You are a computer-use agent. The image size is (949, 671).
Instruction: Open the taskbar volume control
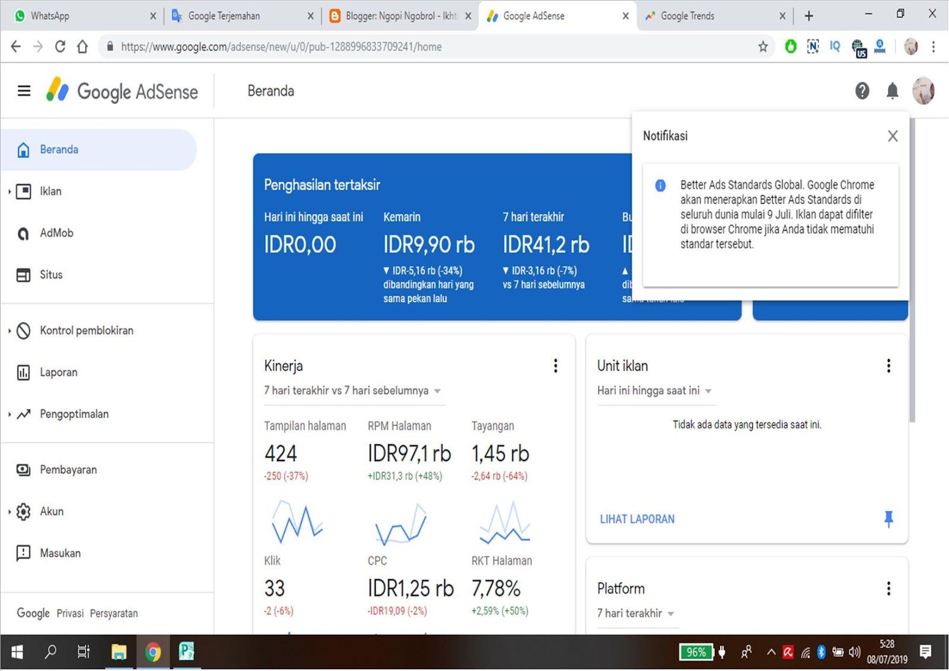(x=855, y=652)
